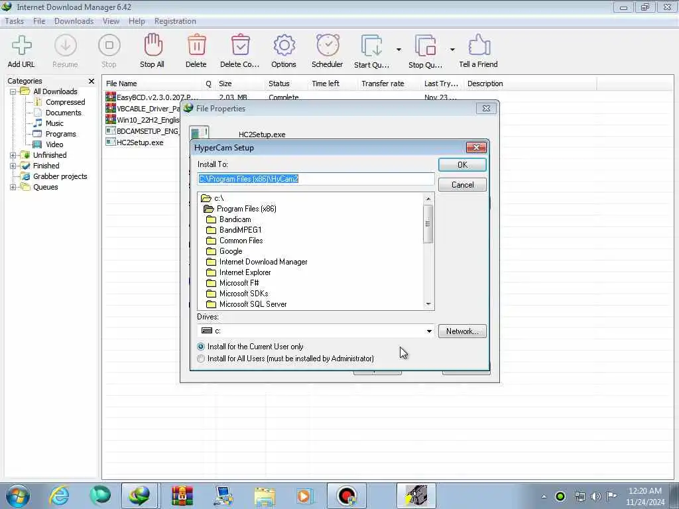Open the Registration menu
This screenshot has height=509, width=679.
pos(175,21)
